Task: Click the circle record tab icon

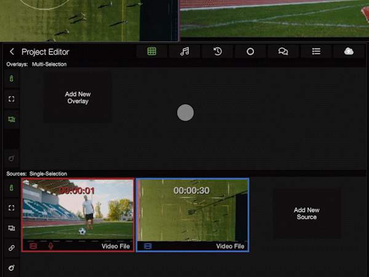Action: [250, 52]
